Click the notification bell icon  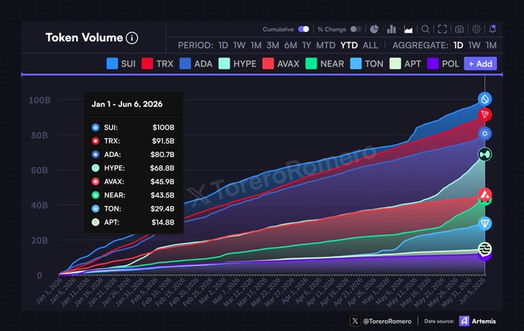492,29
